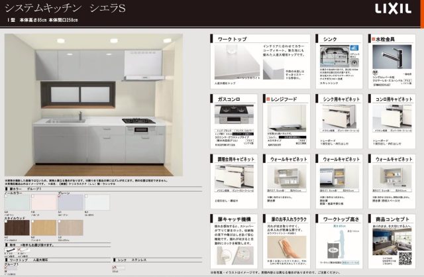This screenshot has width=424, height=277.
Task: Click the range hood photo under レンジフード
Action: tap(287, 118)
